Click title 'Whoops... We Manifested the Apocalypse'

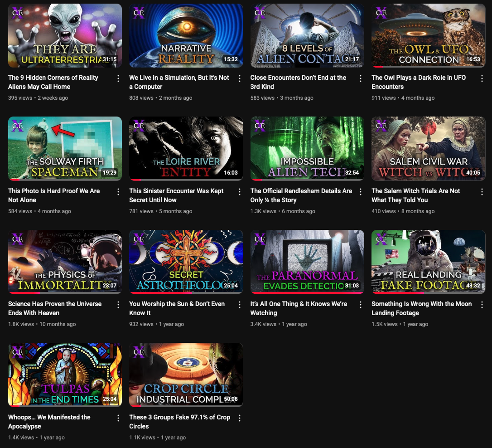pos(49,422)
